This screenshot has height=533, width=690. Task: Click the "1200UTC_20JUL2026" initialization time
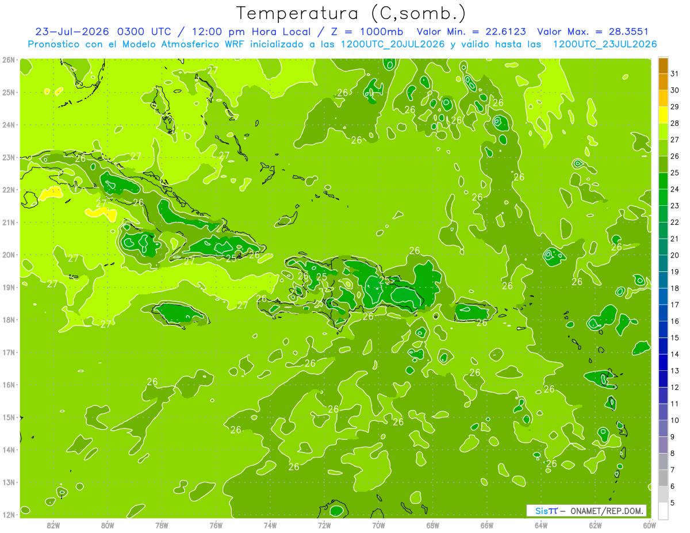coord(392,44)
